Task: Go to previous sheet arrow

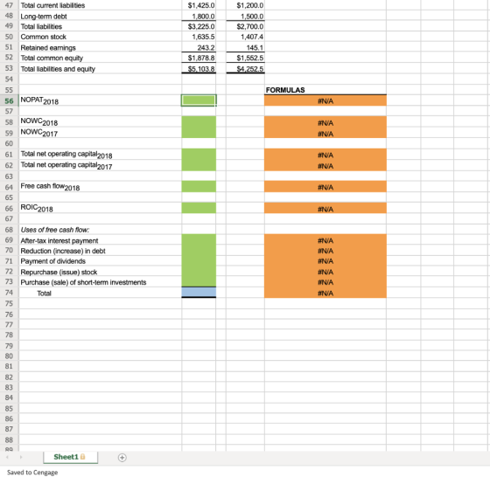Action: (x=7, y=458)
